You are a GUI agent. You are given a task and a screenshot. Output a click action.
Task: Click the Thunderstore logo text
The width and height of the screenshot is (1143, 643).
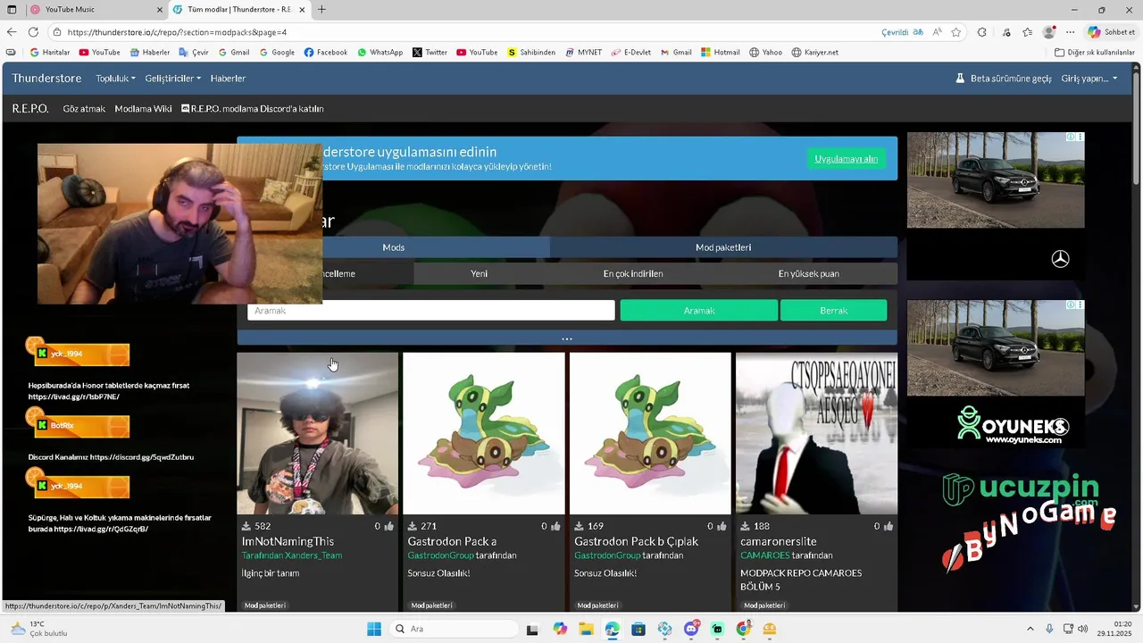click(x=46, y=79)
